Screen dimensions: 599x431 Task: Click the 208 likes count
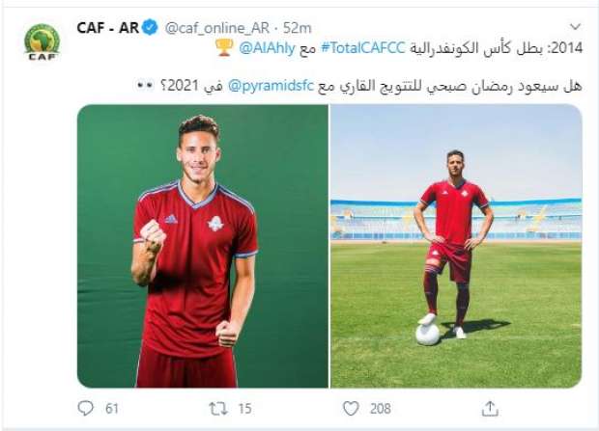click(x=380, y=409)
